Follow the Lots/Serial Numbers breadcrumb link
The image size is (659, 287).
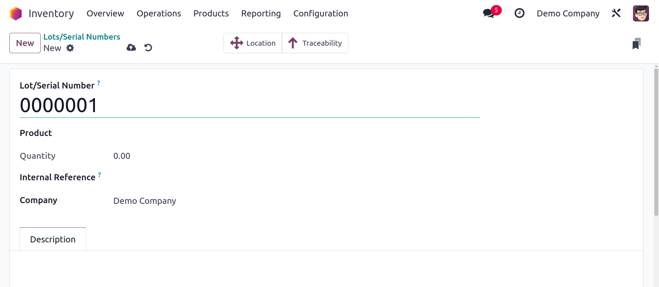82,37
